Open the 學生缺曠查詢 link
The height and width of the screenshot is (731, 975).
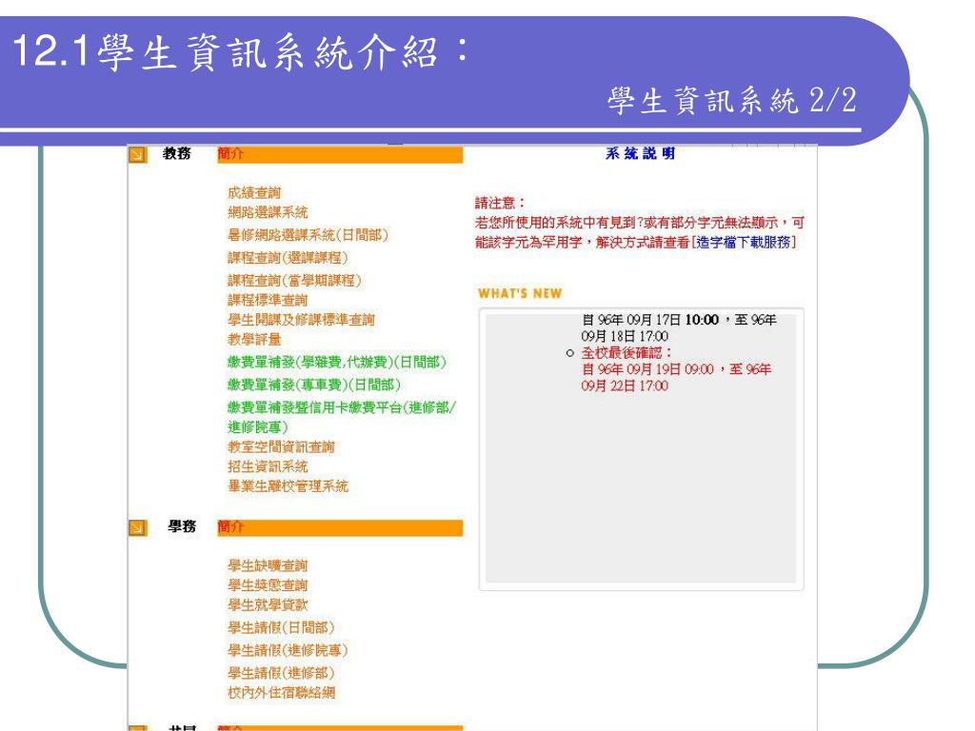point(268,565)
